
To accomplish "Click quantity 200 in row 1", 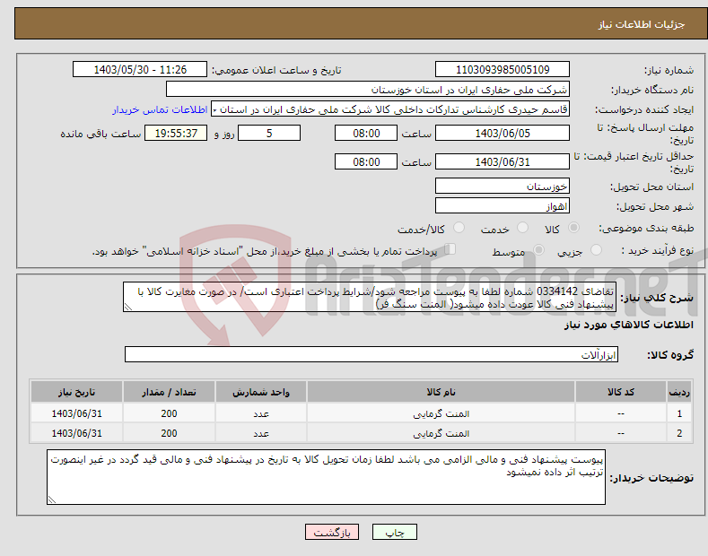I will pyautogui.click(x=169, y=413).
